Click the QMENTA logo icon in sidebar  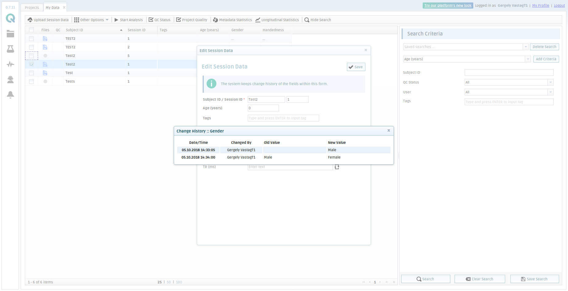pyautogui.click(x=10, y=18)
